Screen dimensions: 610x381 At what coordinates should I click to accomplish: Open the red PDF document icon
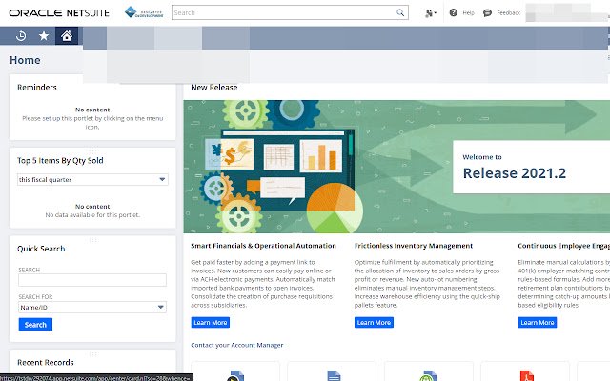(x=527, y=375)
